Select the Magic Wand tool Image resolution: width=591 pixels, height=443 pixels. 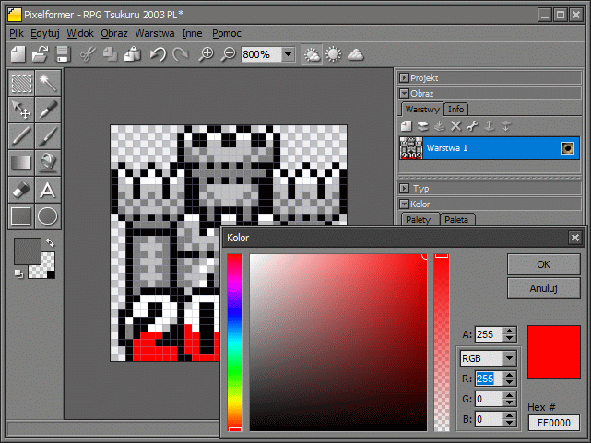click(x=48, y=83)
